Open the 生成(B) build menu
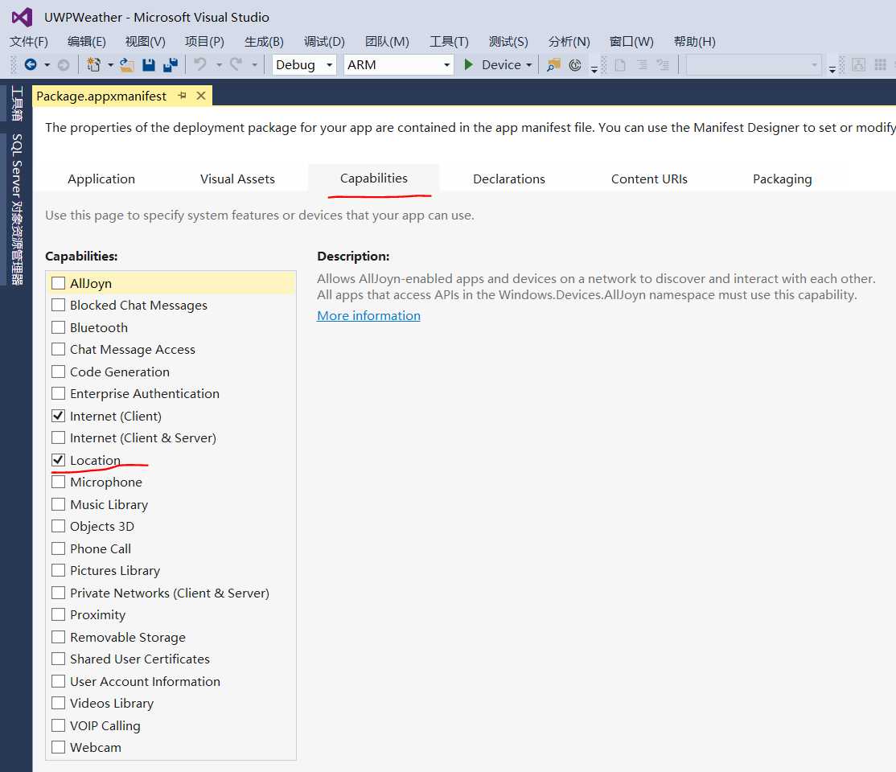Image resolution: width=896 pixels, height=772 pixels. tap(264, 42)
